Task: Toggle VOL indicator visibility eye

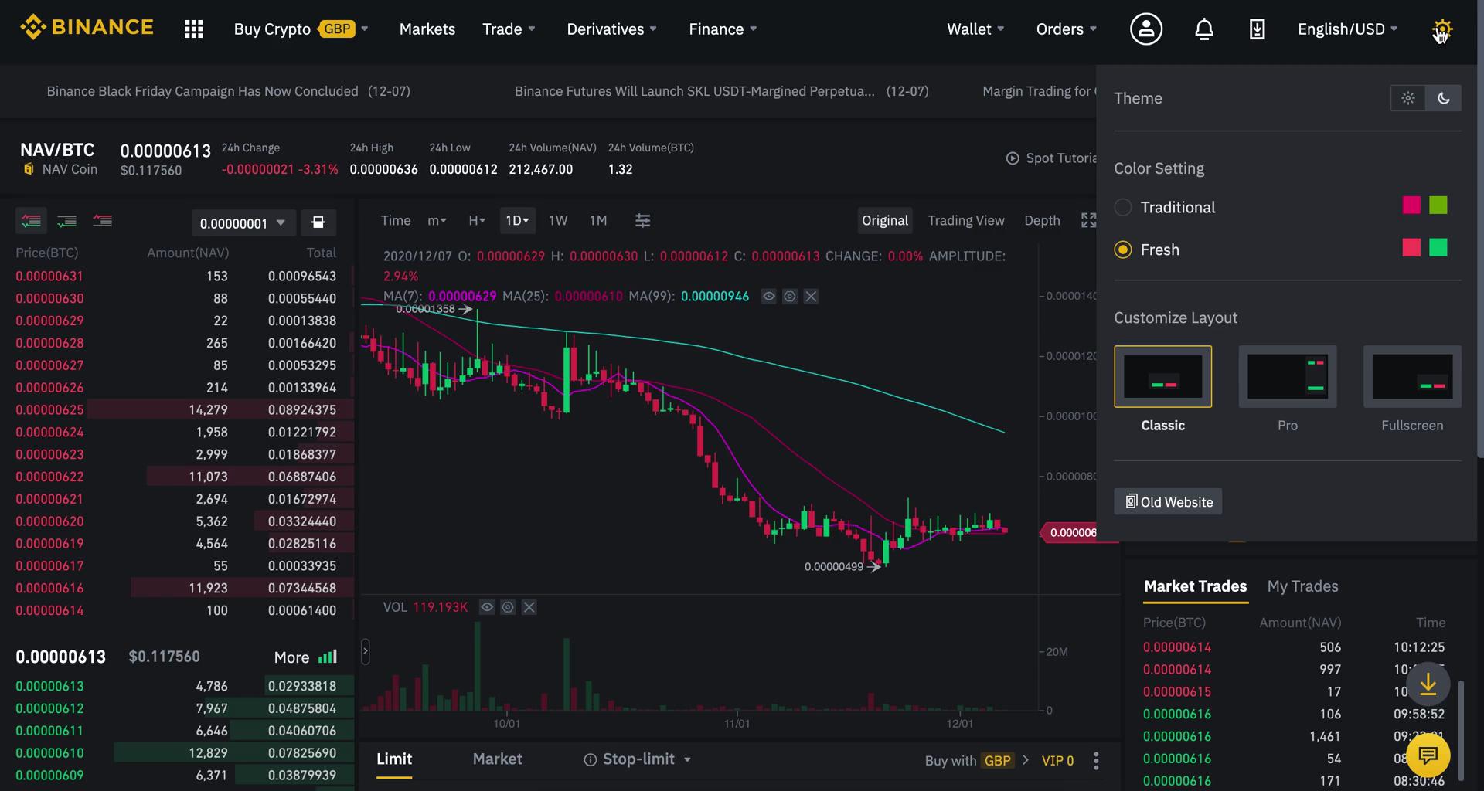Action: [x=487, y=607]
